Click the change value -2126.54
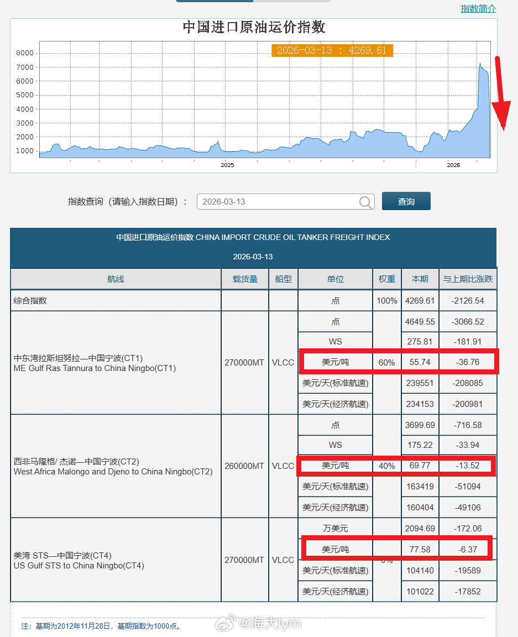 pos(468,301)
